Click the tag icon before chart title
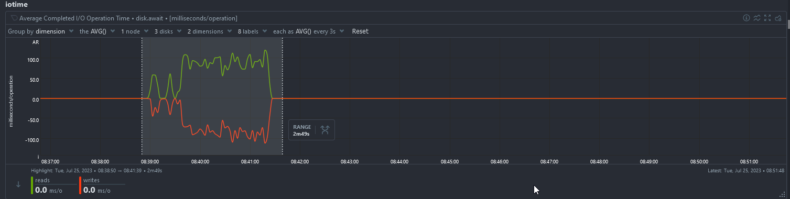Screen dimensions: 790x199 click(14, 18)
